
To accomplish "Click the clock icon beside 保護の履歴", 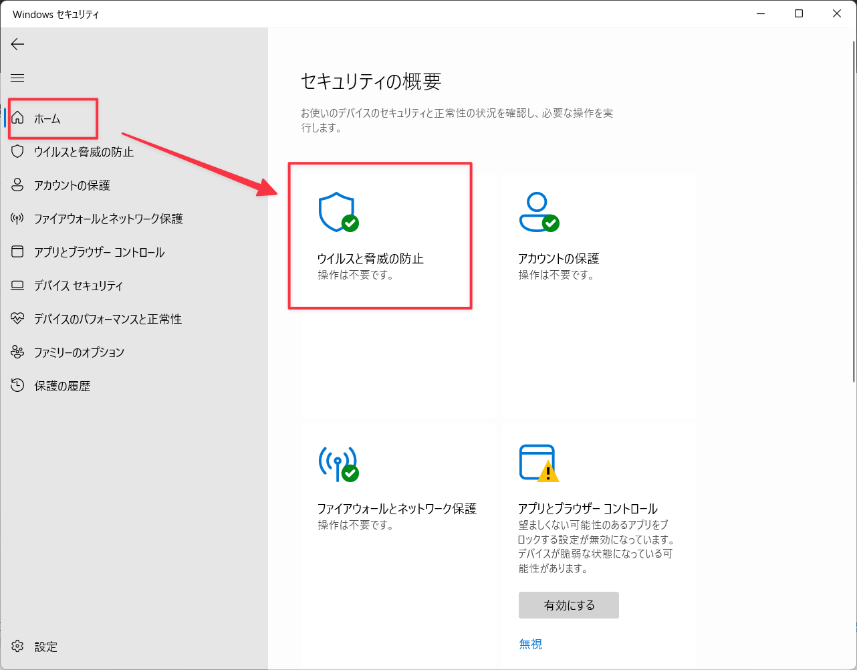I will pos(18,386).
